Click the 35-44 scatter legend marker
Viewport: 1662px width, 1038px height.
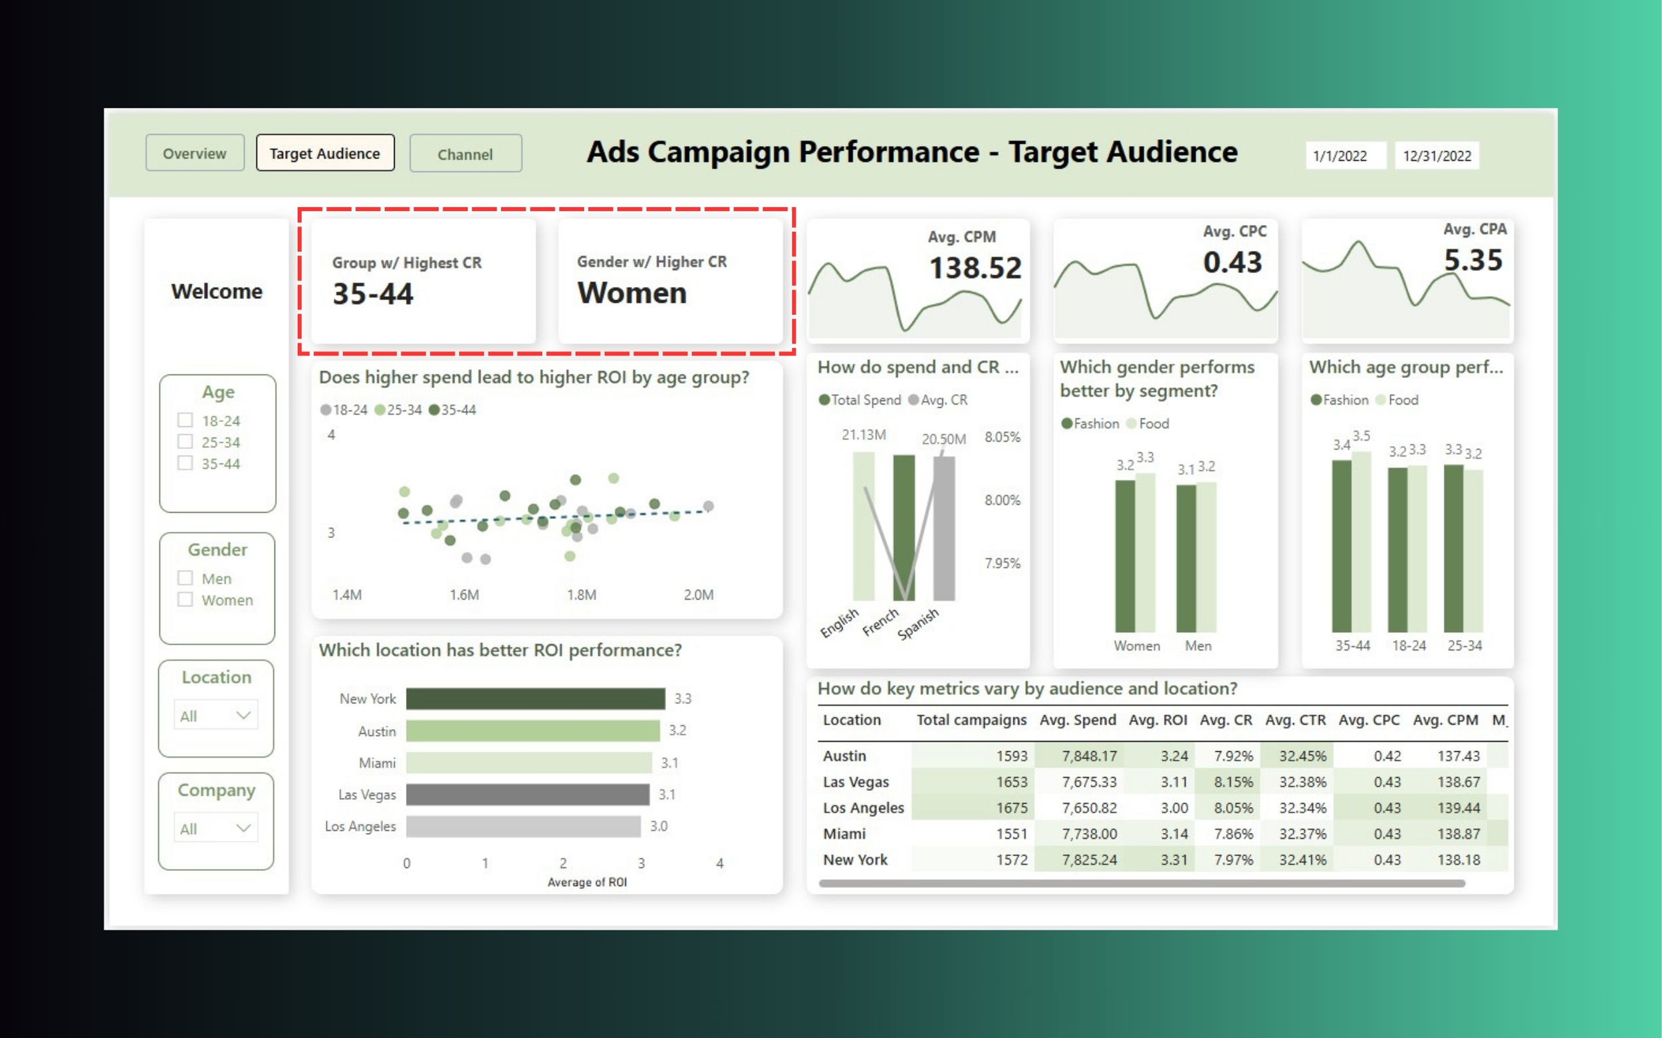coord(434,410)
